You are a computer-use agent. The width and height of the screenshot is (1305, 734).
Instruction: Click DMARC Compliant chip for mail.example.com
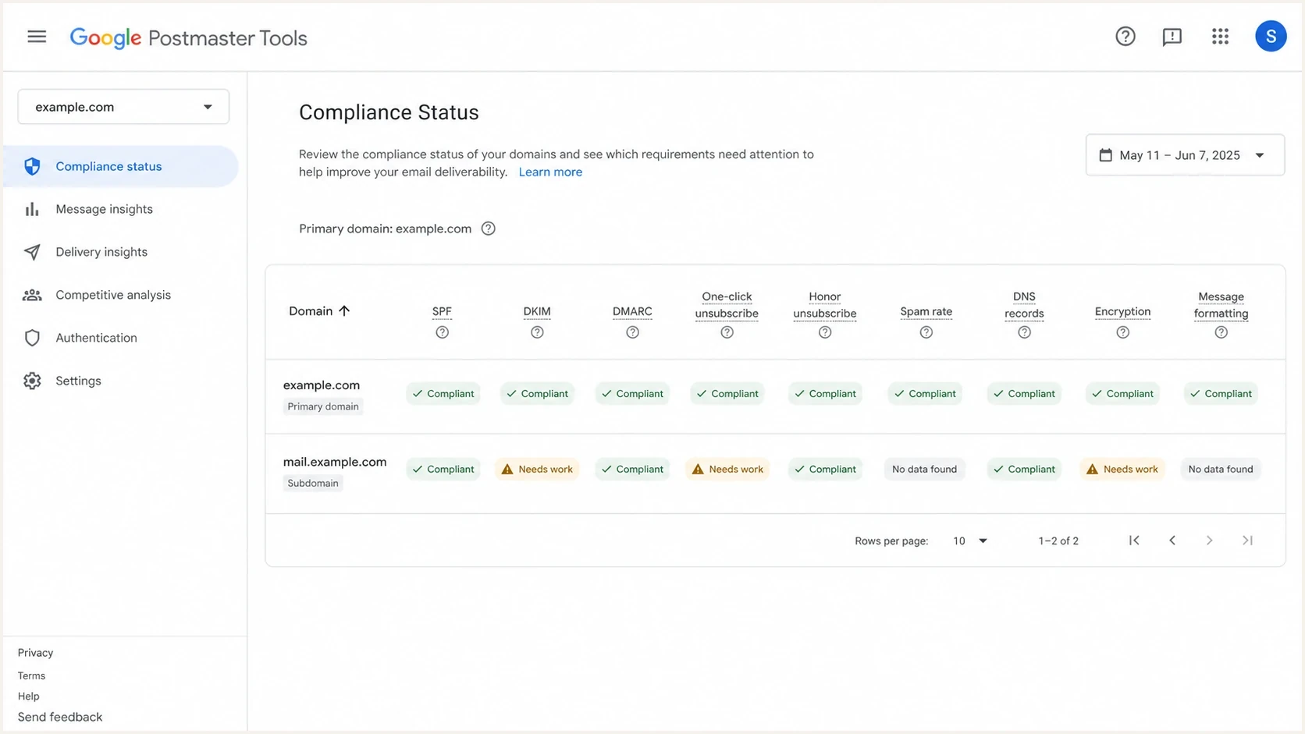click(631, 469)
